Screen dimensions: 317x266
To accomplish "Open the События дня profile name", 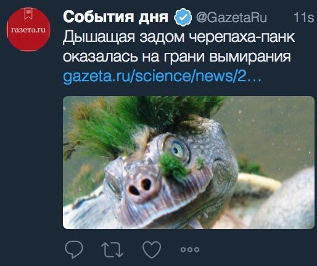I will pyautogui.click(x=115, y=17).
